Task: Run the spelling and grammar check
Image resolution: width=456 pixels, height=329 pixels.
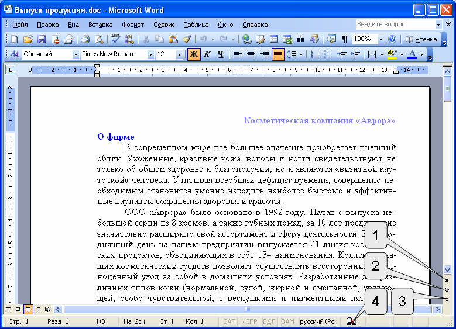Action: pos(115,39)
